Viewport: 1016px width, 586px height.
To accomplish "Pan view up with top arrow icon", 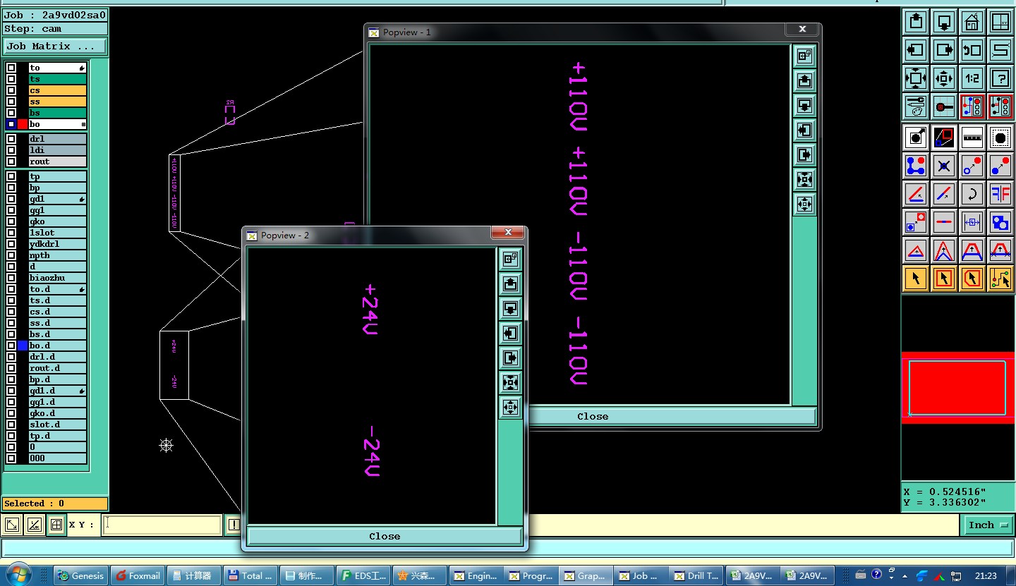I will (916, 21).
